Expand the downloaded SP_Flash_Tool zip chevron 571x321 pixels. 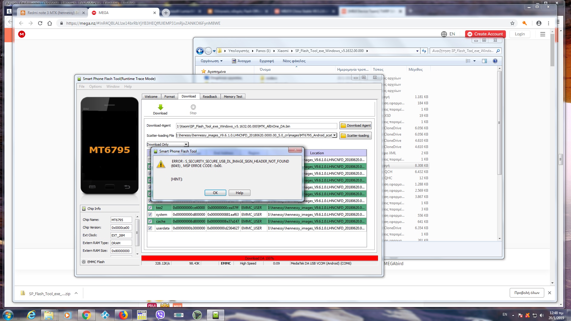(x=76, y=293)
